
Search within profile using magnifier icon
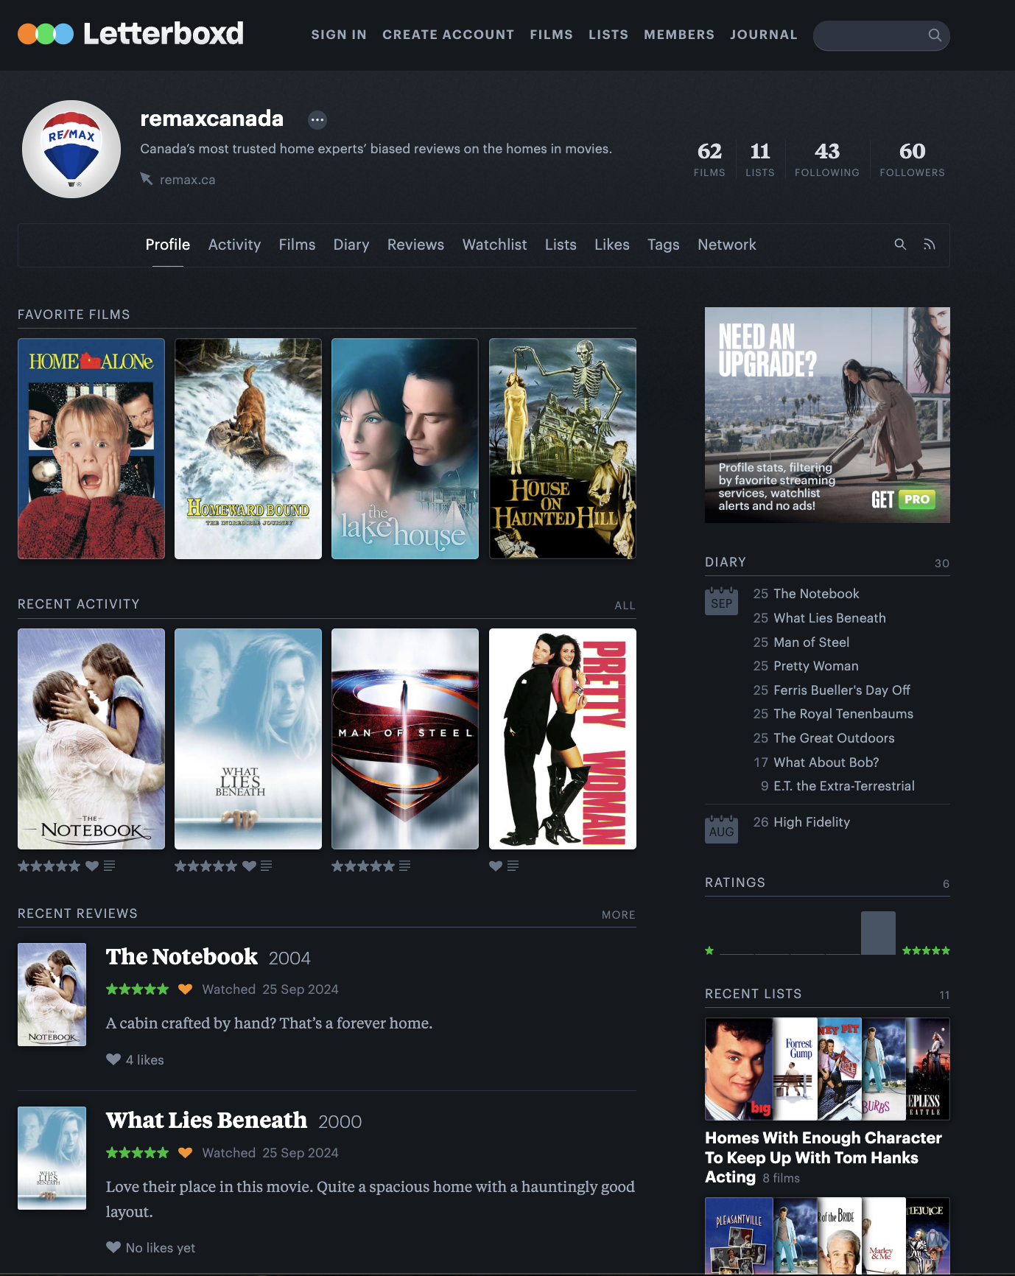click(x=900, y=244)
